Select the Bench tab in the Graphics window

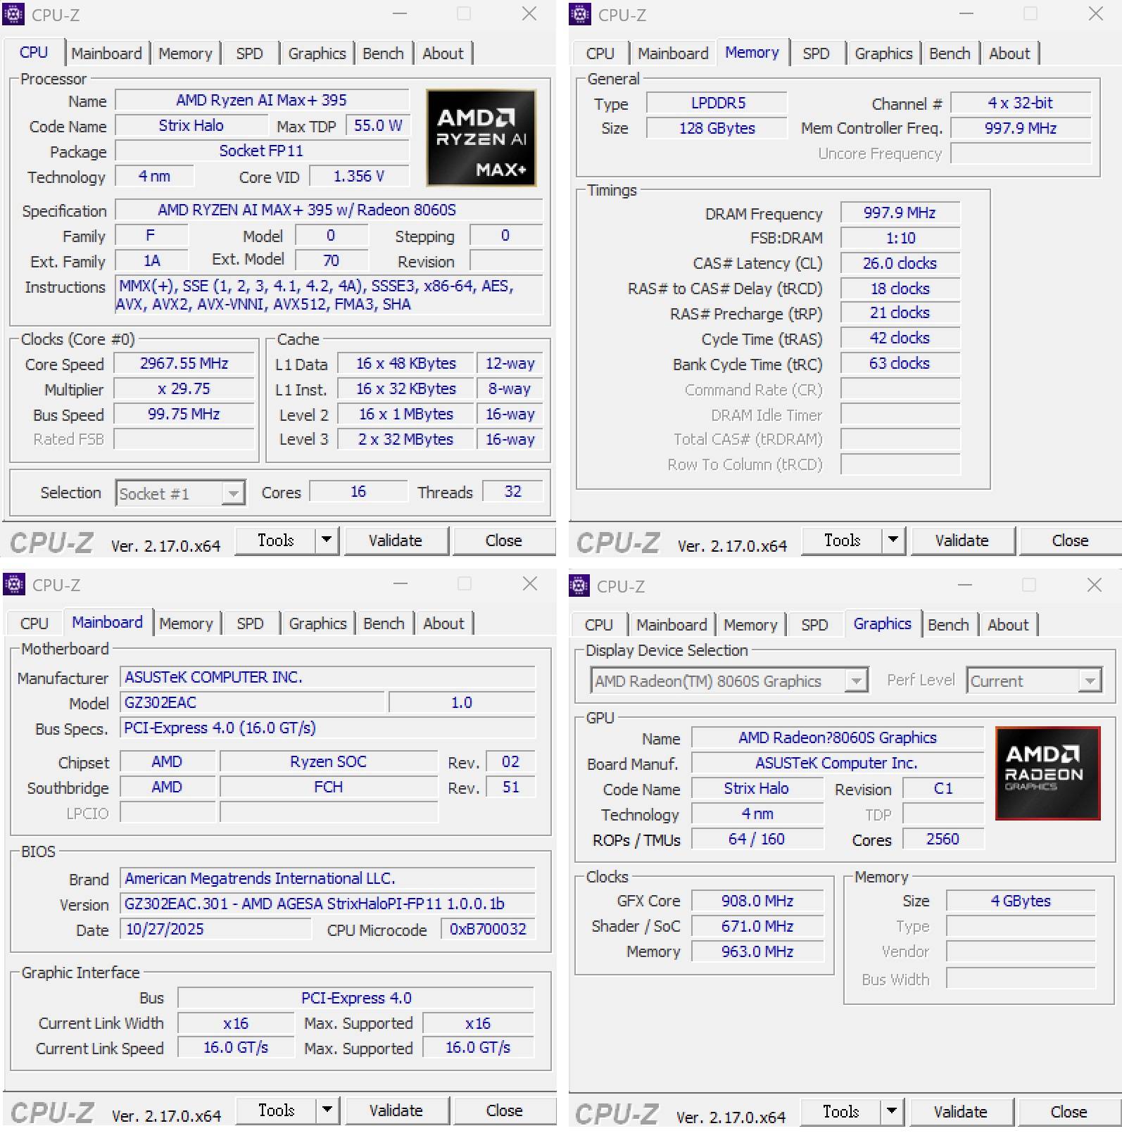pyautogui.click(x=948, y=625)
